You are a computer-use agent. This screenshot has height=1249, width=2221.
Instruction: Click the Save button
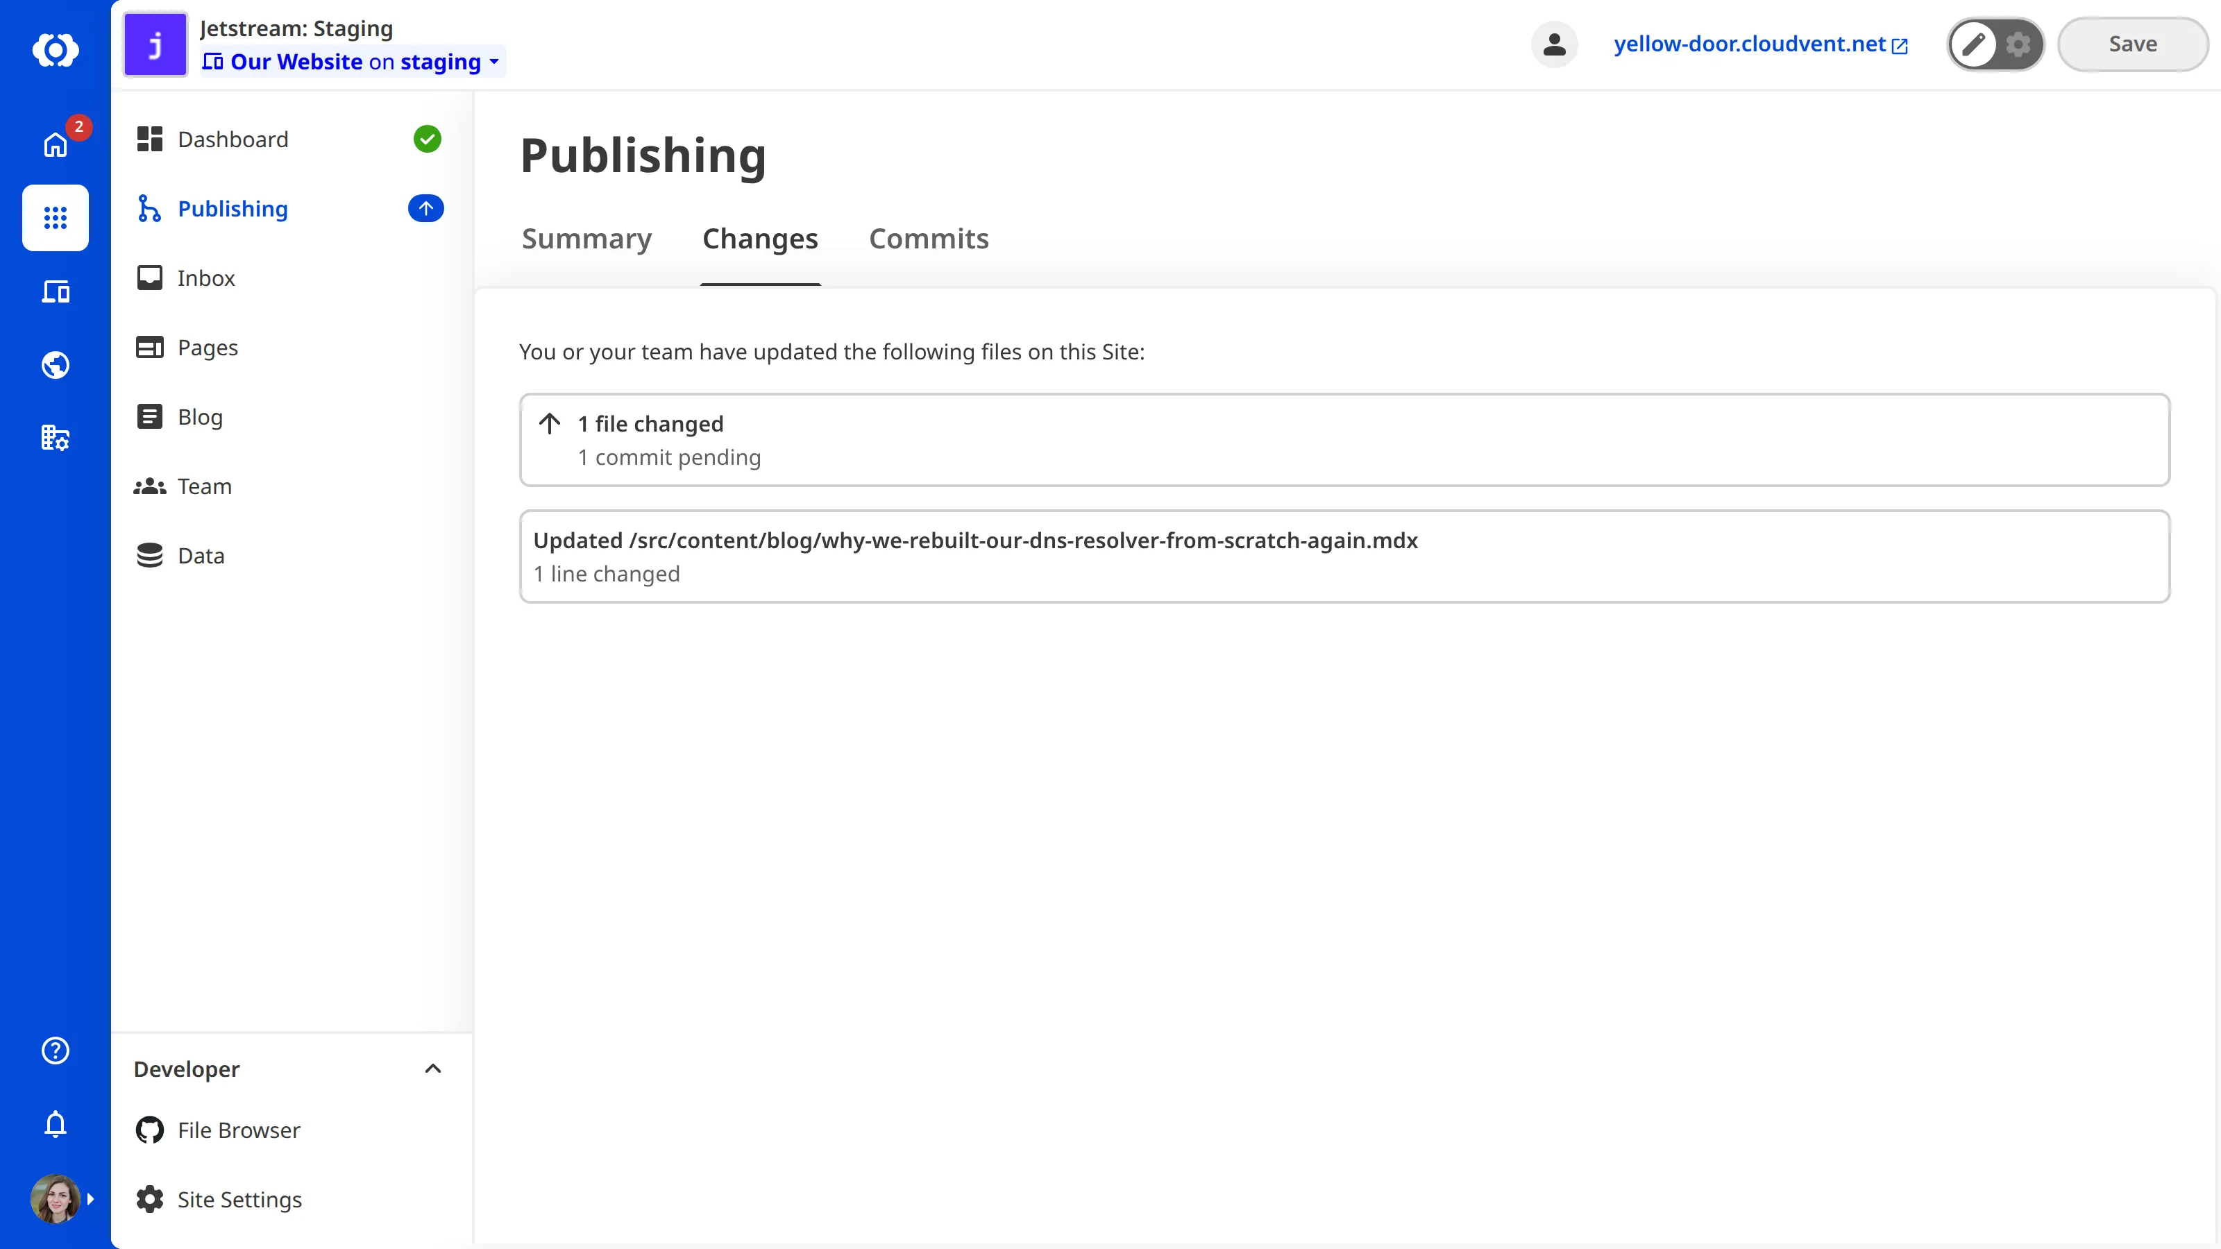click(2132, 44)
